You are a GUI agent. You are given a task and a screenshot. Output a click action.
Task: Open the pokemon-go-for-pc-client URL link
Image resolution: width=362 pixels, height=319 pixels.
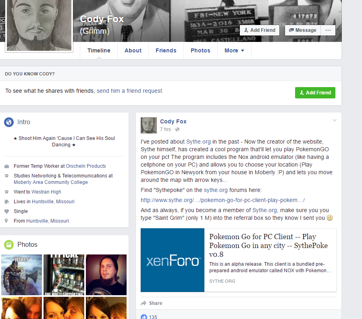click(x=223, y=200)
